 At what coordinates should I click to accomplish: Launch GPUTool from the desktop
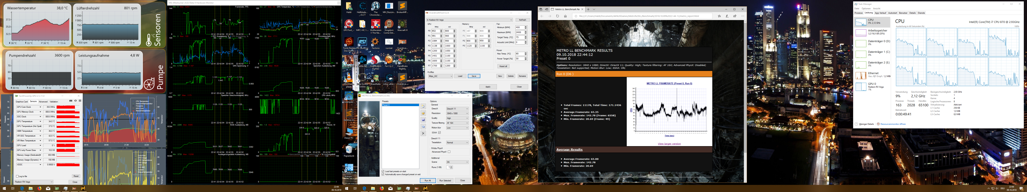click(349, 25)
